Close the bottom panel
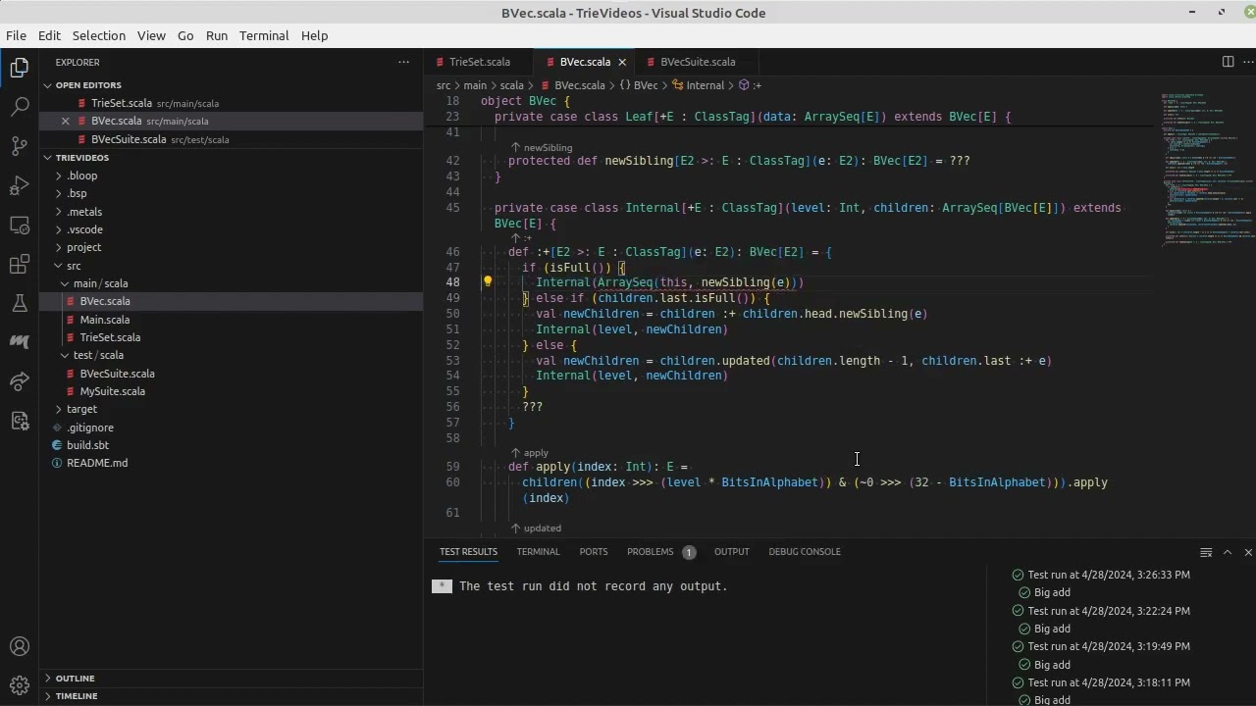 click(1248, 552)
